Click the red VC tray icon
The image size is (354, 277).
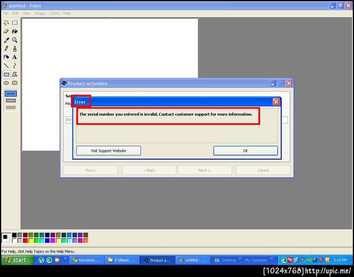pos(290,260)
